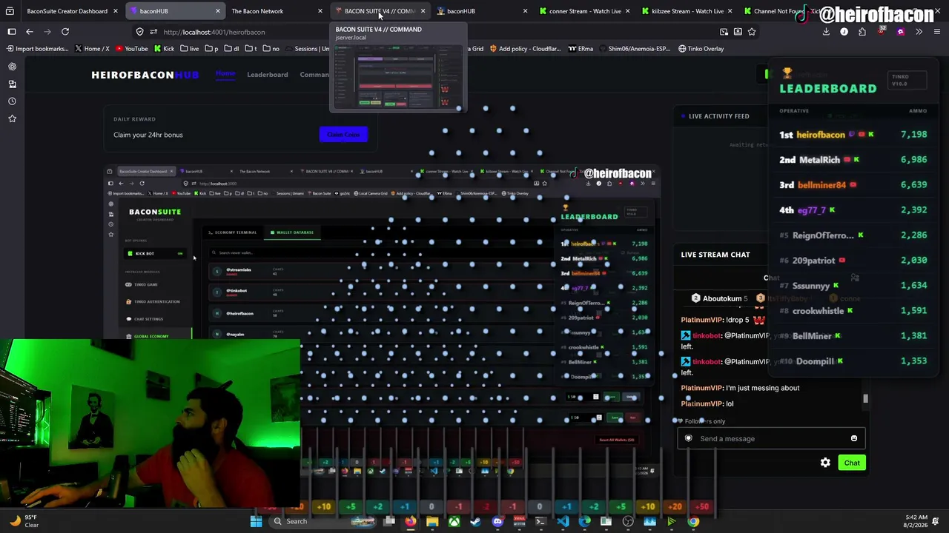Click the 209patriot leaderboard entry
The width and height of the screenshot is (949, 533).
pos(853,261)
